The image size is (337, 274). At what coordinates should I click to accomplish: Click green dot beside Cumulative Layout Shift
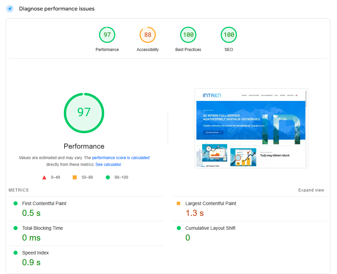pos(179,228)
